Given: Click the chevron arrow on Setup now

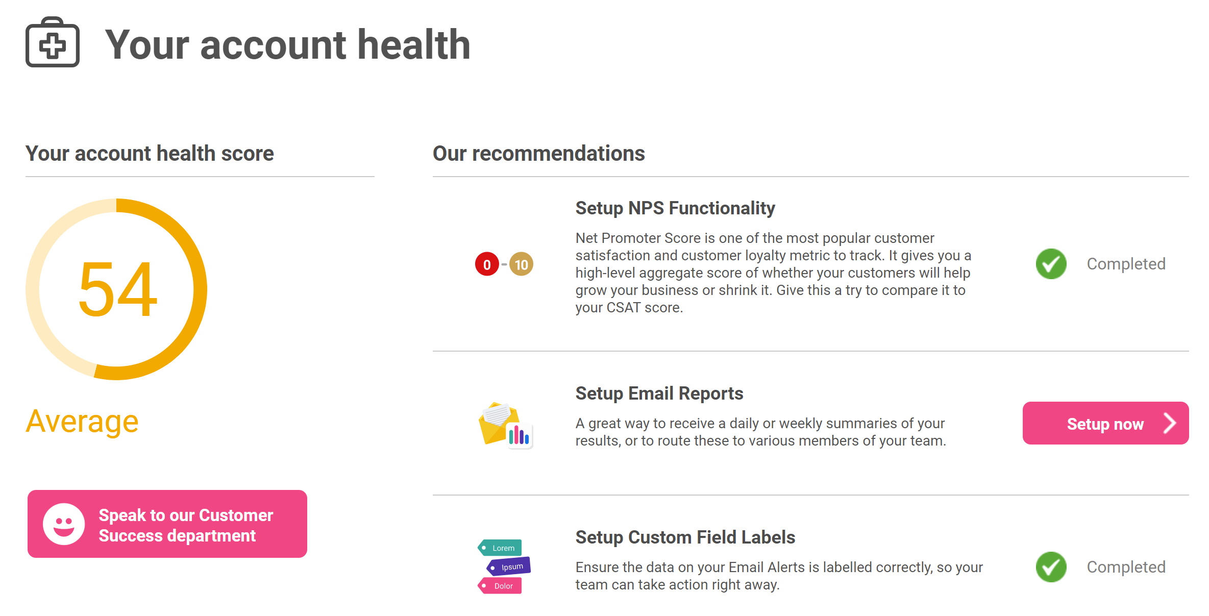Looking at the screenshot, I should point(1169,423).
